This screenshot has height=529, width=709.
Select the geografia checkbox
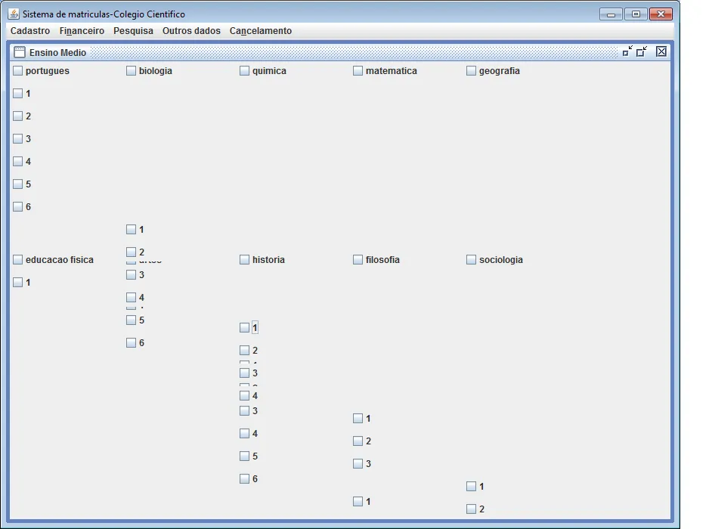[471, 70]
